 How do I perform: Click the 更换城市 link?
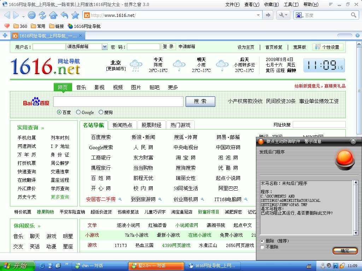tap(116, 69)
